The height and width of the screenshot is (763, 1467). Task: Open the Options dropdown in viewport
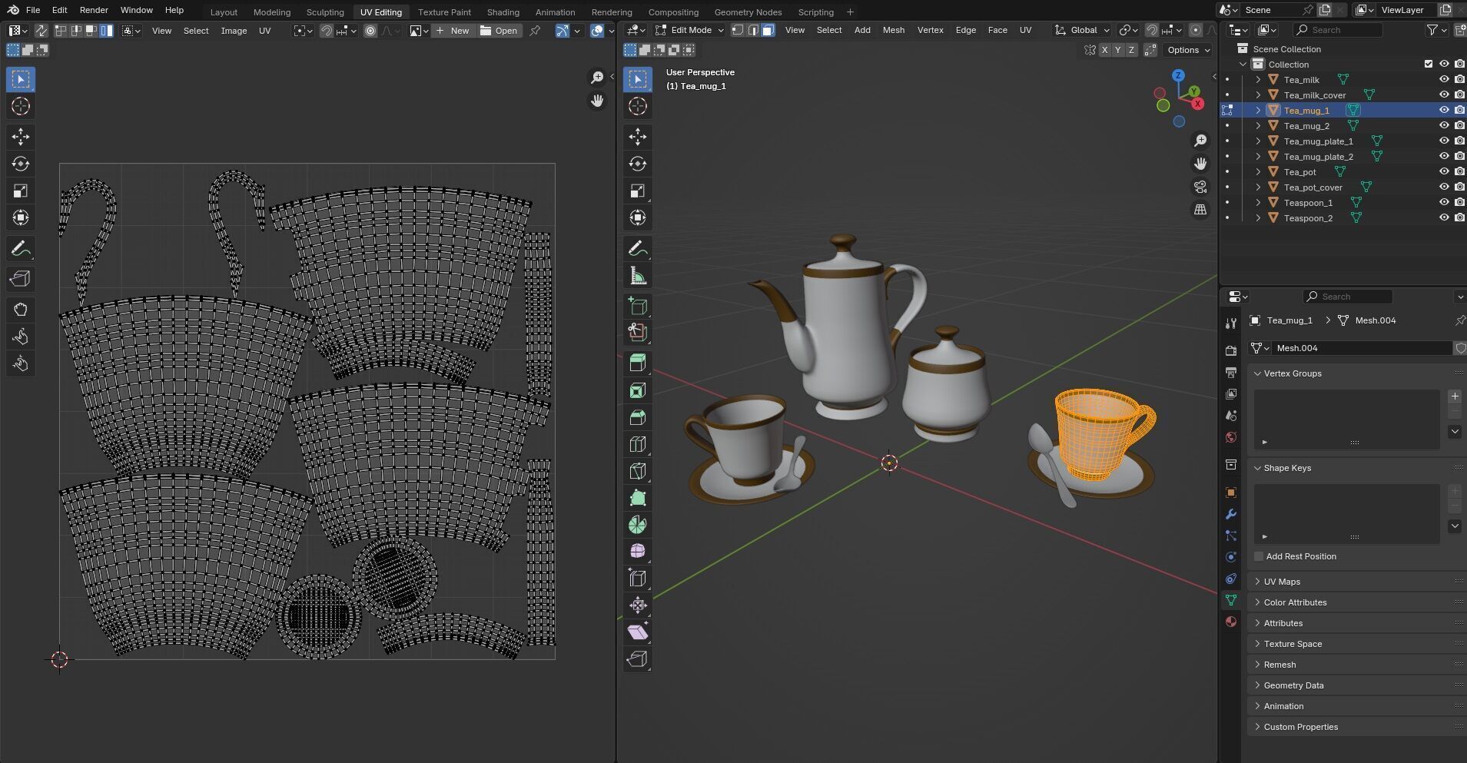[x=1188, y=50]
